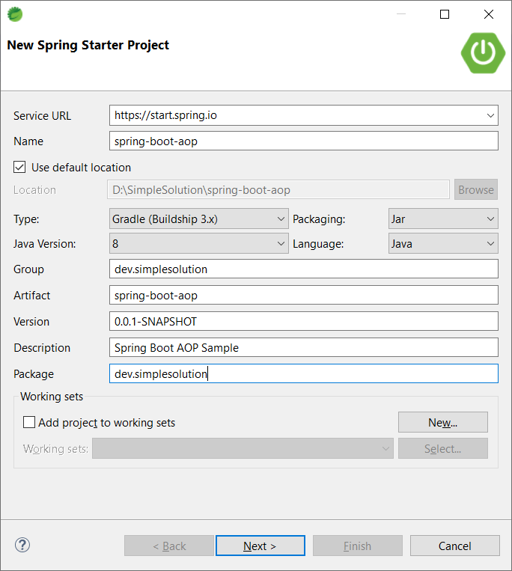Close the New Spring Starter Project dialog
The image size is (512, 571).
click(x=489, y=14)
